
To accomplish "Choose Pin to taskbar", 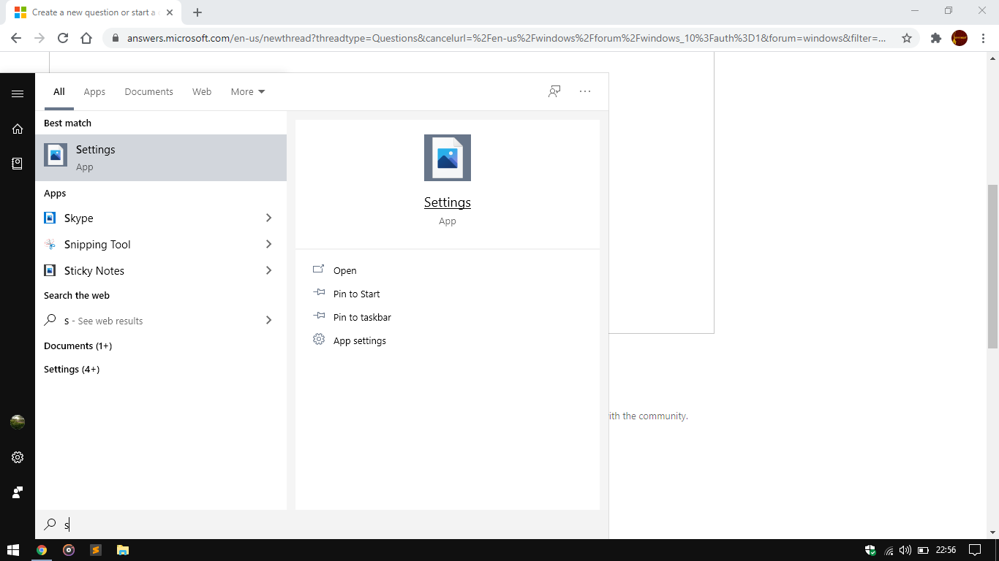I will coord(362,317).
